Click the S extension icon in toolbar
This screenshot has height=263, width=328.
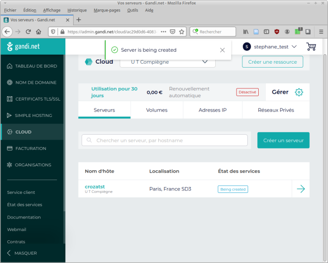(308, 32)
